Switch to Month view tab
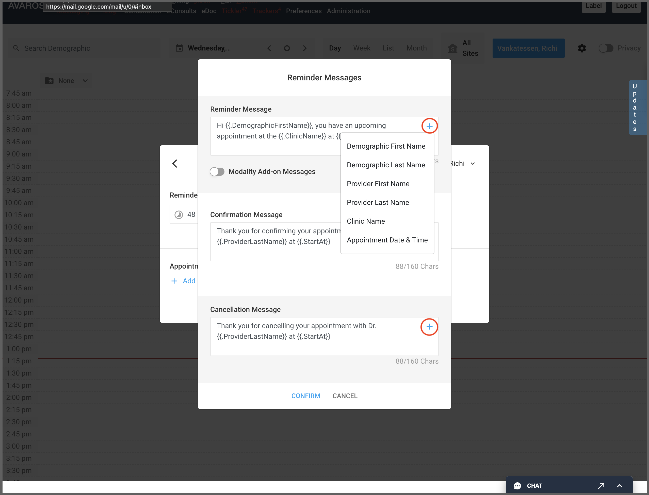The image size is (649, 495). tap(416, 48)
